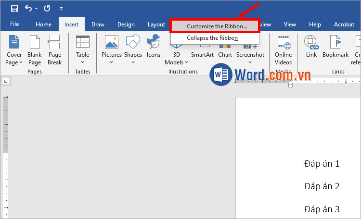Choose Customize the Ribbon... menu entry
This screenshot has height=219, width=361.
215,26
